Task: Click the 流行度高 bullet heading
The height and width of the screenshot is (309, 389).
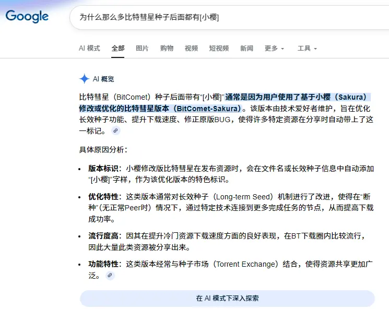Action: (103, 236)
